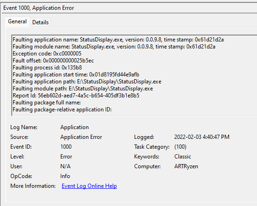Click the Task Category value (100)
The height and width of the screenshot is (206, 257).
point(180,147)
